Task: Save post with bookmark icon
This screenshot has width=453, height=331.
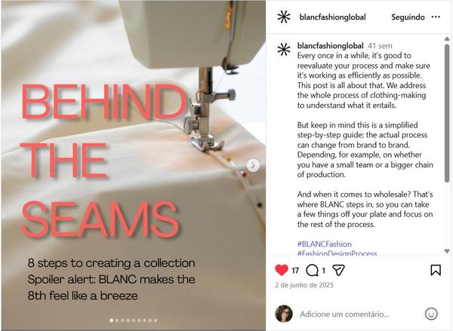Action: [436, 271]
